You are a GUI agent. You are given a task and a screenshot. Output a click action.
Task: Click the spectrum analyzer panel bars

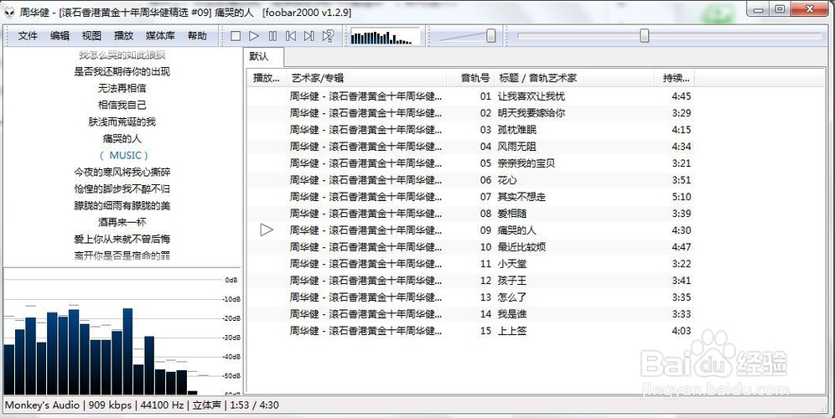[101, 348]
